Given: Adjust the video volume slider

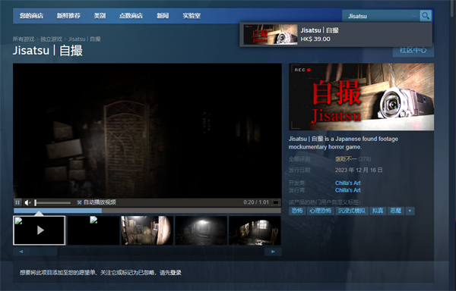Looking at the screenshot, I should pyautogui.click(x=52, y=202).
